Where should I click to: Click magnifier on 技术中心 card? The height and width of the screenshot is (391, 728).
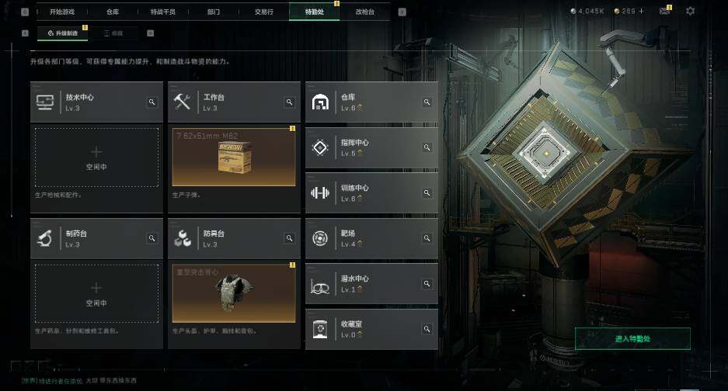[x=152, y=102]
